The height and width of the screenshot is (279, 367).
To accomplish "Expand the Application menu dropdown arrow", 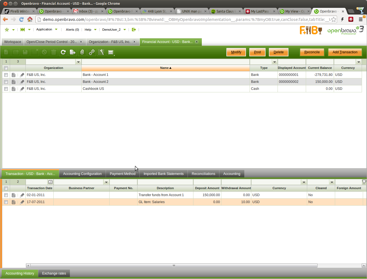I will (56, 30).
